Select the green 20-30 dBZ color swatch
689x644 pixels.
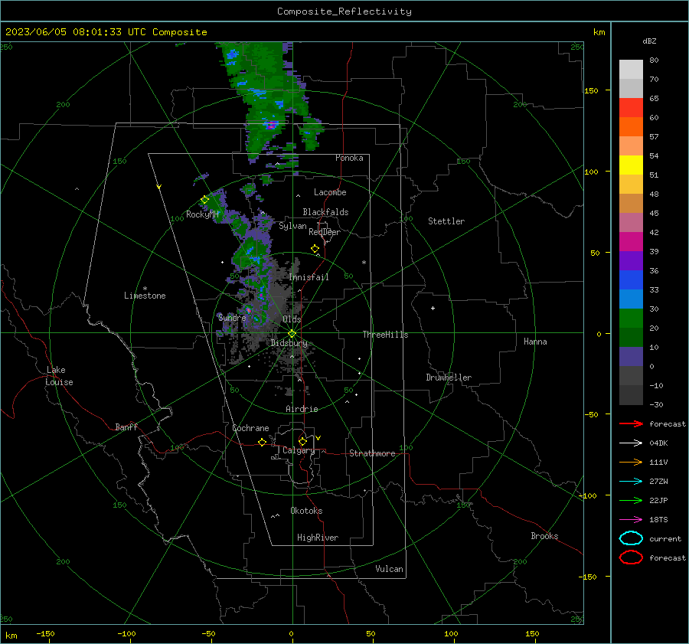pos(631,319)
